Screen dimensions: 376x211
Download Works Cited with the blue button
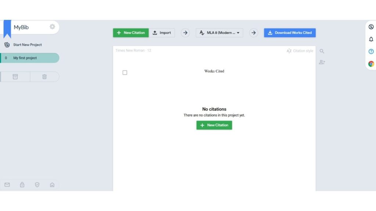(290, 33)
